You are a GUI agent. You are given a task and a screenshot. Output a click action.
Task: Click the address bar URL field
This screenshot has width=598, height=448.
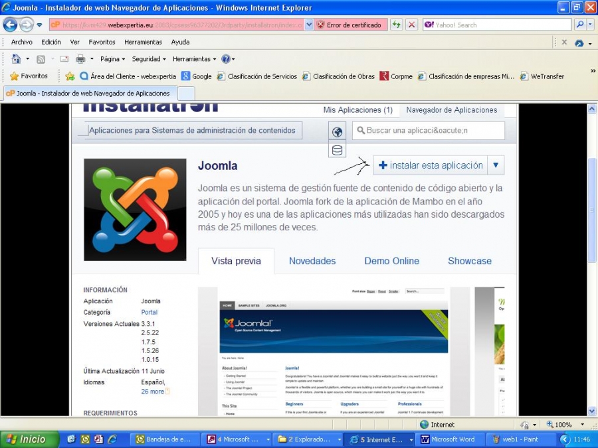[x=177, y=25]
